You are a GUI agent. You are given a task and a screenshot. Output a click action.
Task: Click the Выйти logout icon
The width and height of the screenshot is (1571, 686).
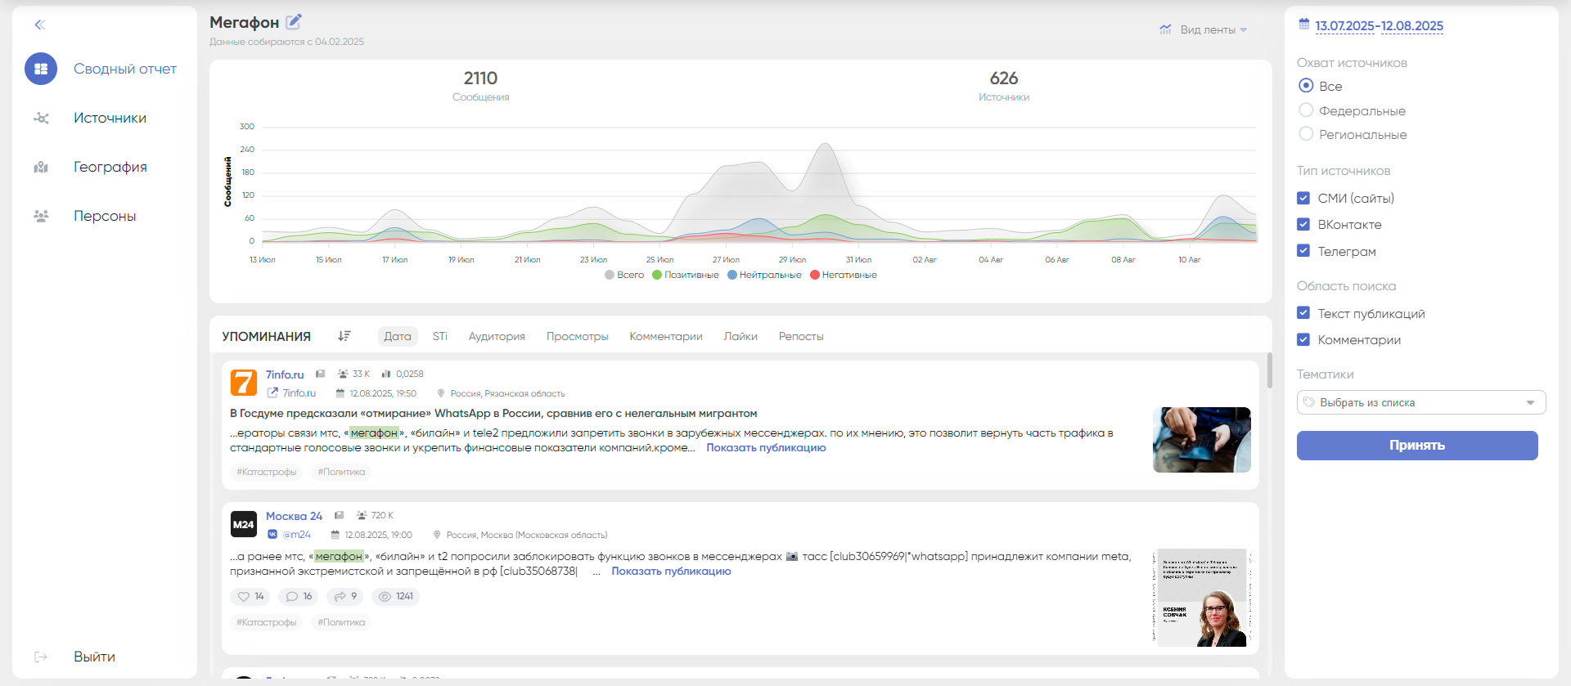tap(41, 657)
